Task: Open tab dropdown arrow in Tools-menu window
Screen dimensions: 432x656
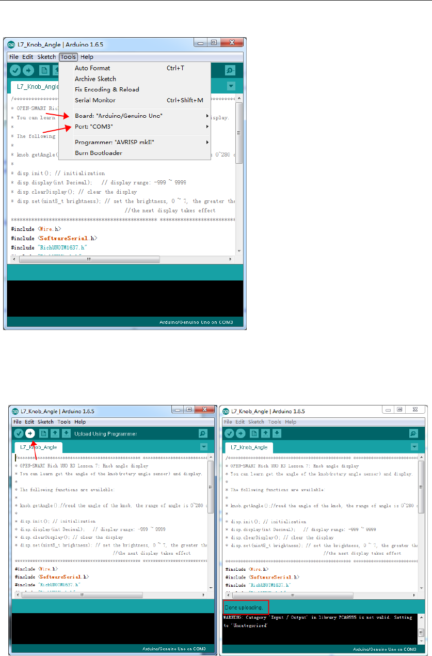Action: click(x=231, y=86)
